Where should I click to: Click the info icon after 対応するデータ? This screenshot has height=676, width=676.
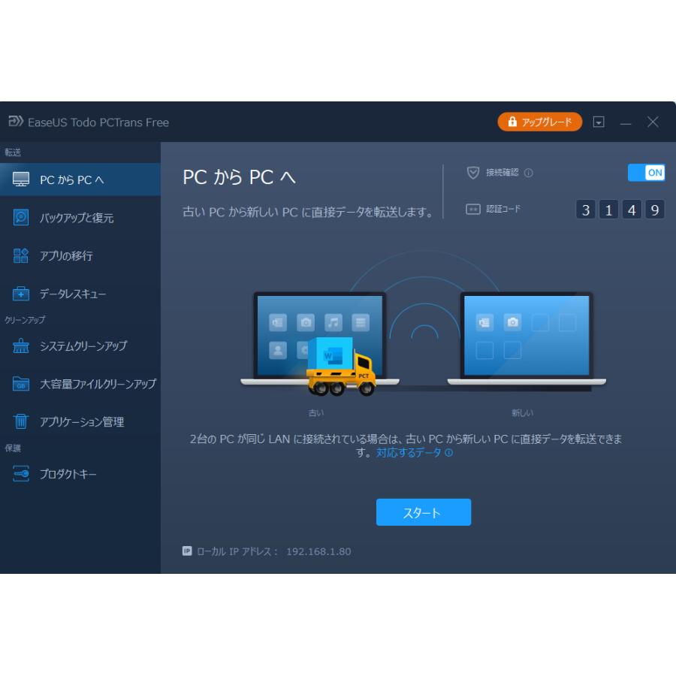tap(449, 453)
